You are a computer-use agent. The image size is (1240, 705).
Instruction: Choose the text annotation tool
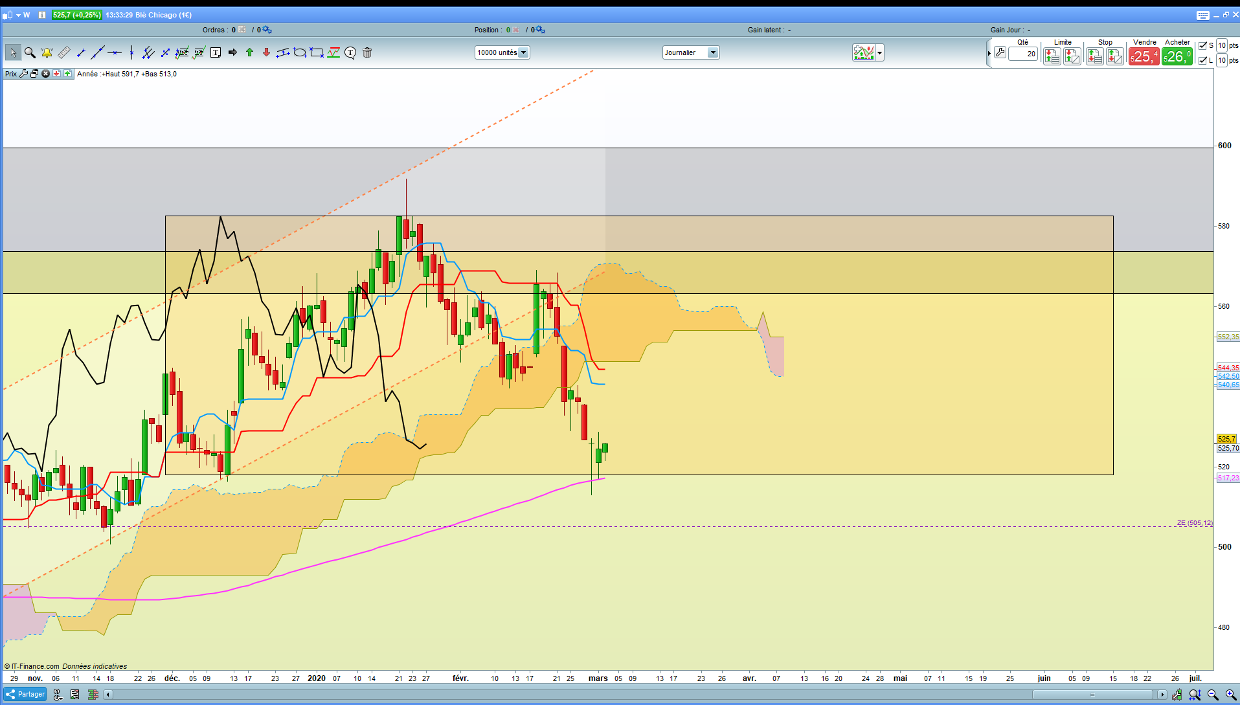[216, 52]
